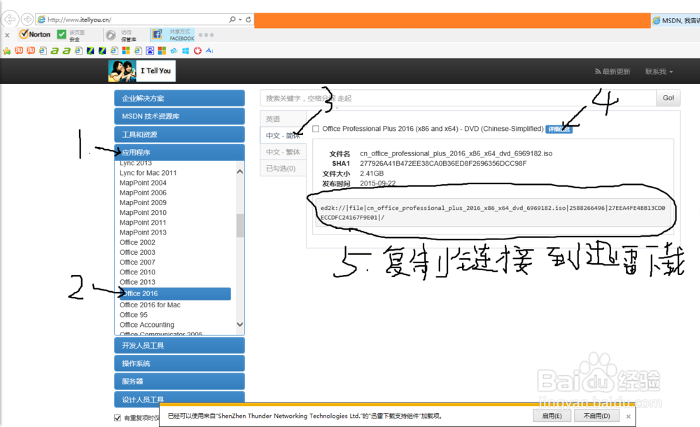Screen dimensions: 700x427
Task: Click the browser Forward arrow button
Action: [x=27, y=19]
